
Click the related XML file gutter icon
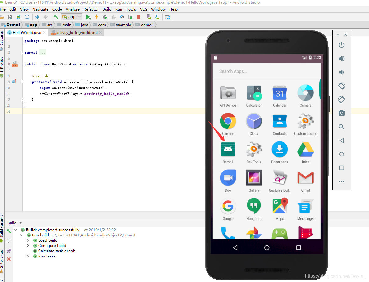(x=15, y=64)
